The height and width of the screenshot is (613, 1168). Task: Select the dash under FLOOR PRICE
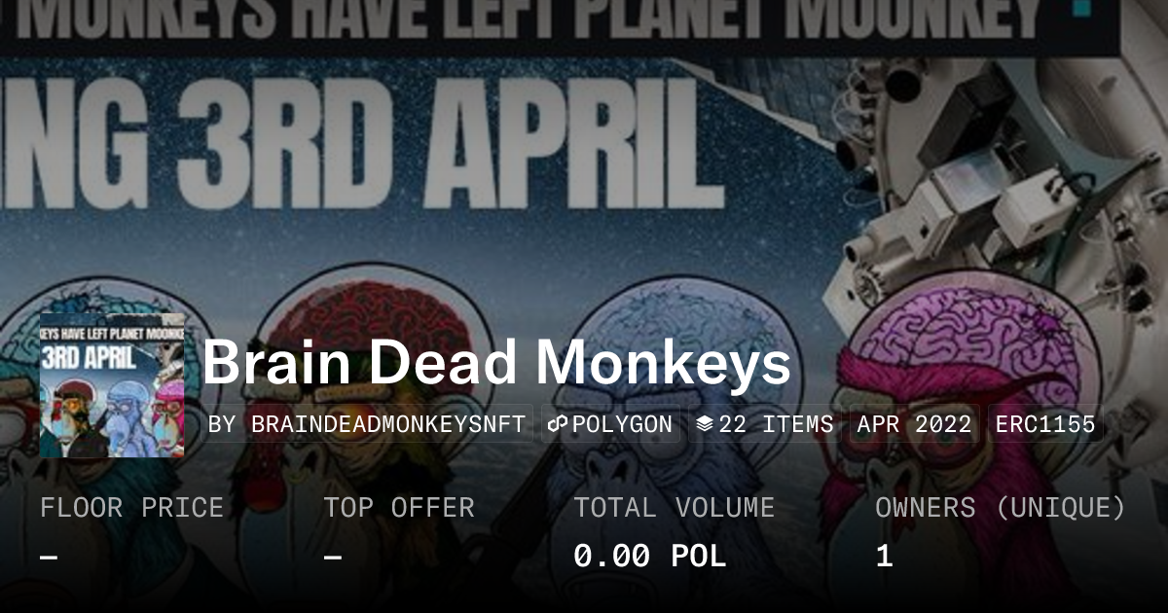[x=49, y=558]
